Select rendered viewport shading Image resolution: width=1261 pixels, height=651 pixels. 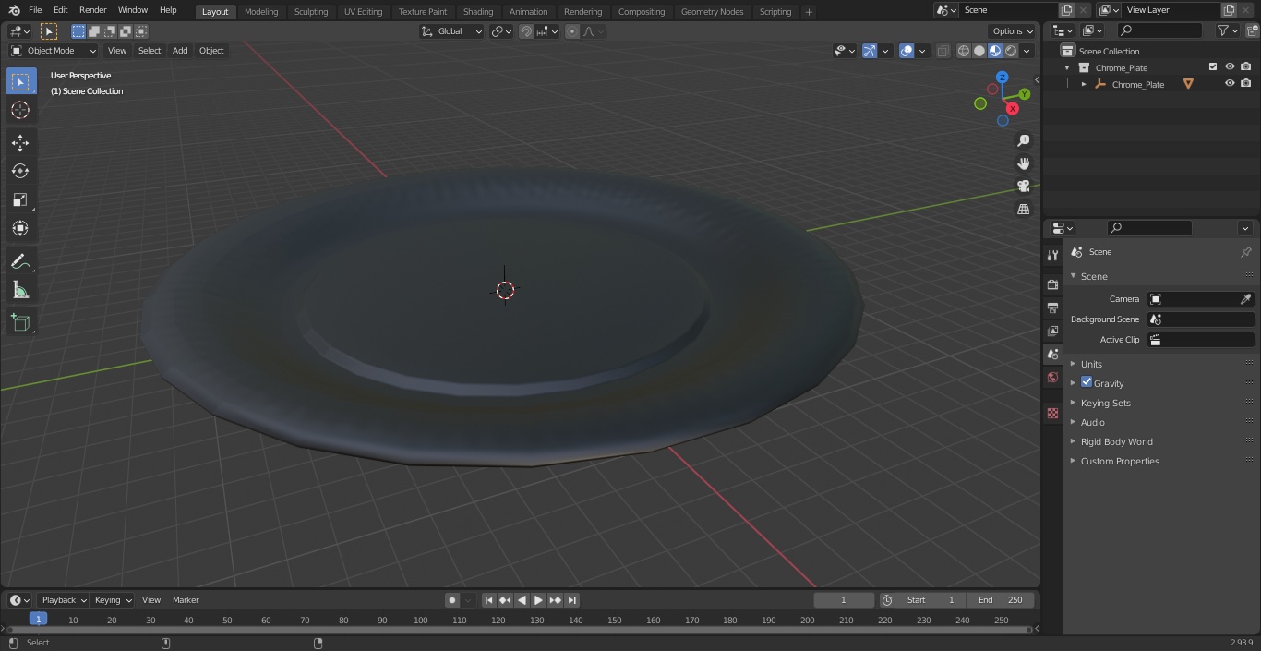pyautogui.click(x=1011, y=51)
